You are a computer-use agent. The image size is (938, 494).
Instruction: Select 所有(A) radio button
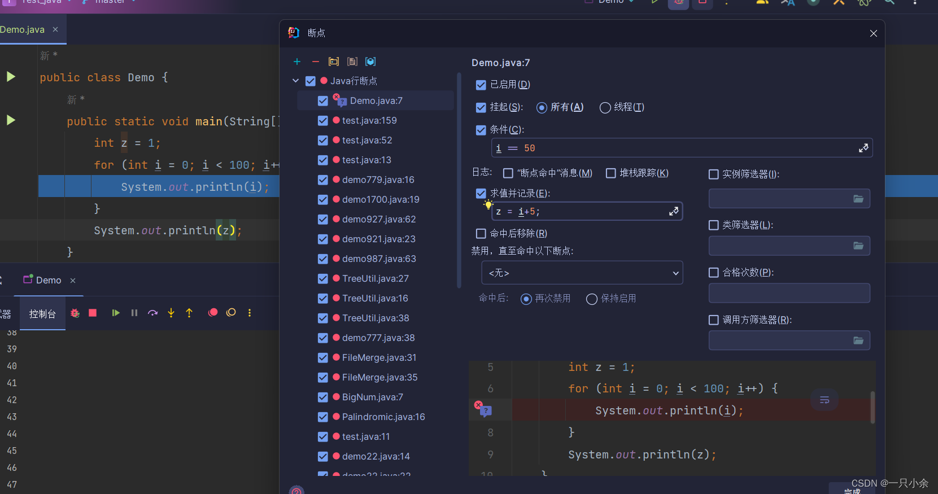click(x=542, y=108)
